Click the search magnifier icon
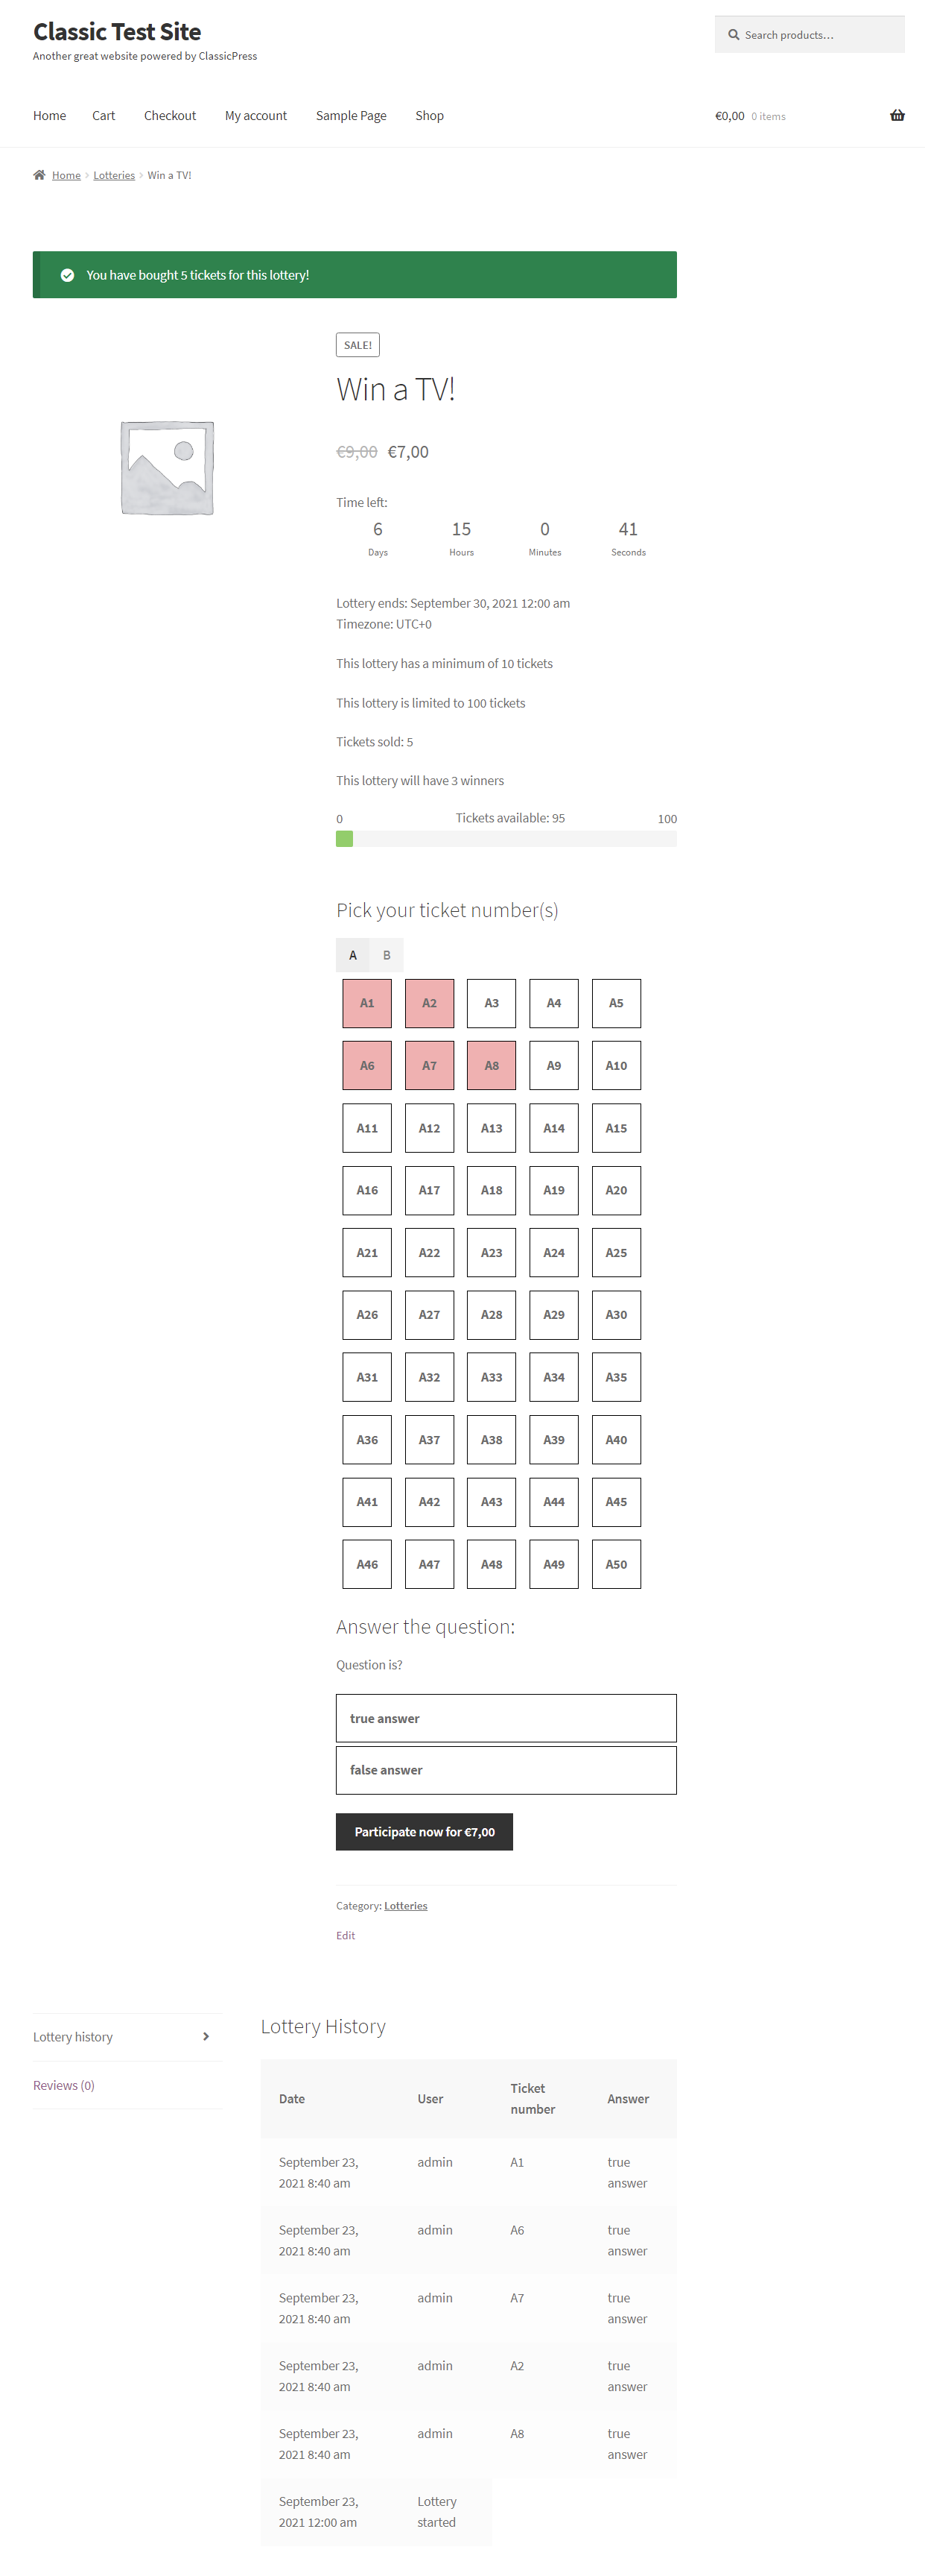This screenshot has height=2576, width=925. (733, 35)
